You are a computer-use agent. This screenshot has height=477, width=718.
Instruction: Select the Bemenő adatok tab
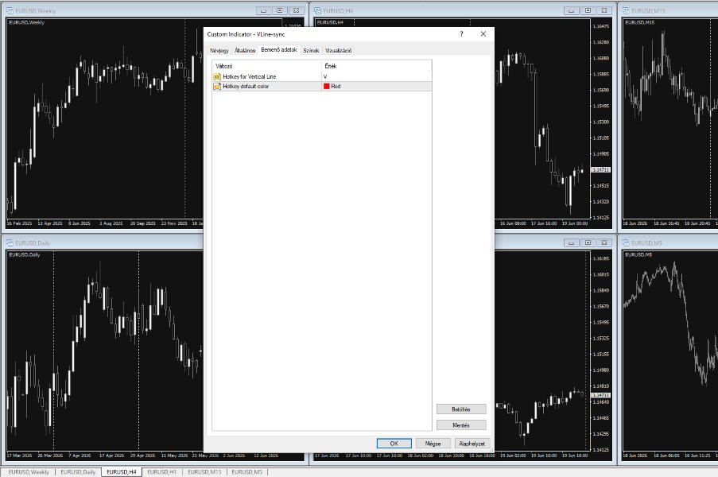[279, 49]
